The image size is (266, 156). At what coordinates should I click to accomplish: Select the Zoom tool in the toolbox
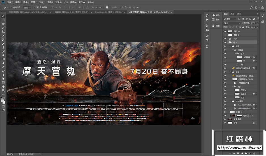[3, 90]
